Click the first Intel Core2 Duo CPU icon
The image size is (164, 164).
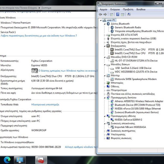tap(112, 50)
